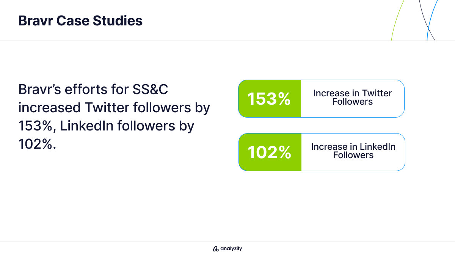The image size is (455, 256).
Task: Click the "102%." ending the paragraph
Action: [x=37, y=144]
